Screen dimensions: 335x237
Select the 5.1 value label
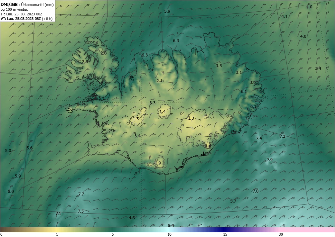pyautogui.click(x=102, y=98)
